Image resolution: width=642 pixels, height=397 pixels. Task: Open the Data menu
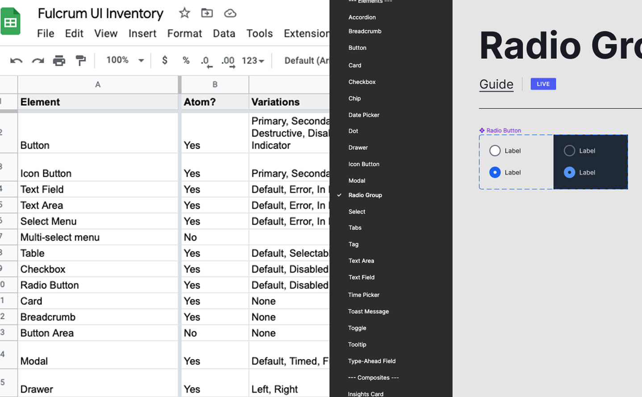(x=224, y=33)
